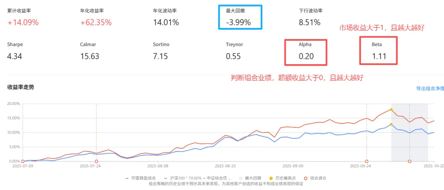
Task: Click the rebalance circle at 2025-07-24
Action: [x=96, y=162]
